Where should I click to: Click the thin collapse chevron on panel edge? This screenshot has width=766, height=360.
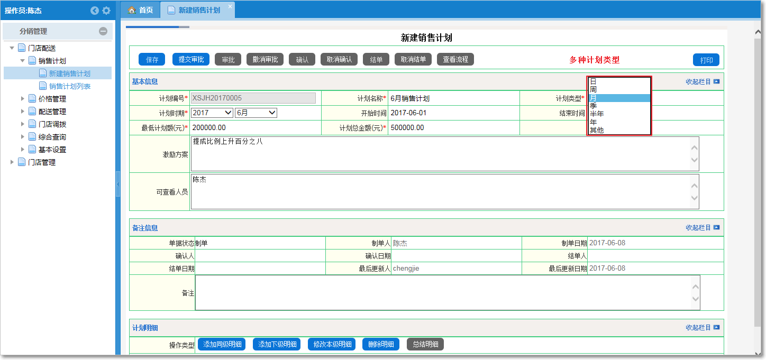118,184
